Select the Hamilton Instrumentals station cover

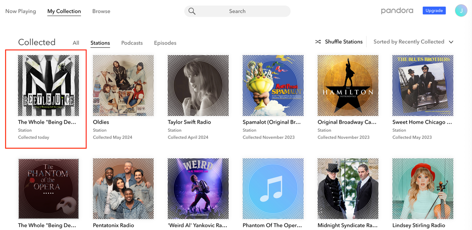tap(348, 85)
